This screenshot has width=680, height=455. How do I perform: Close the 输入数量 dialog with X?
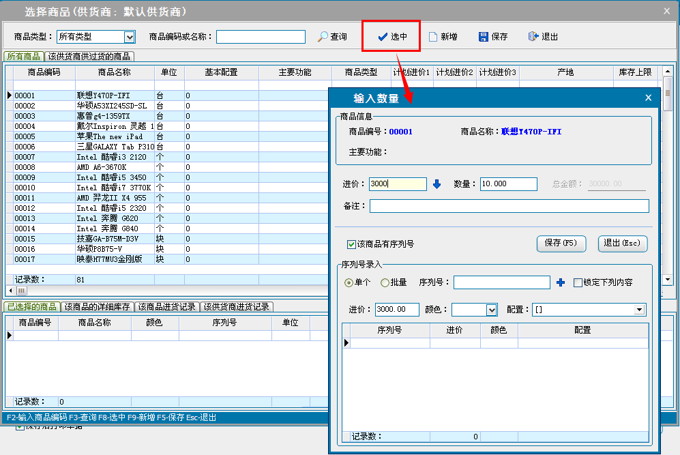point(648,98)
